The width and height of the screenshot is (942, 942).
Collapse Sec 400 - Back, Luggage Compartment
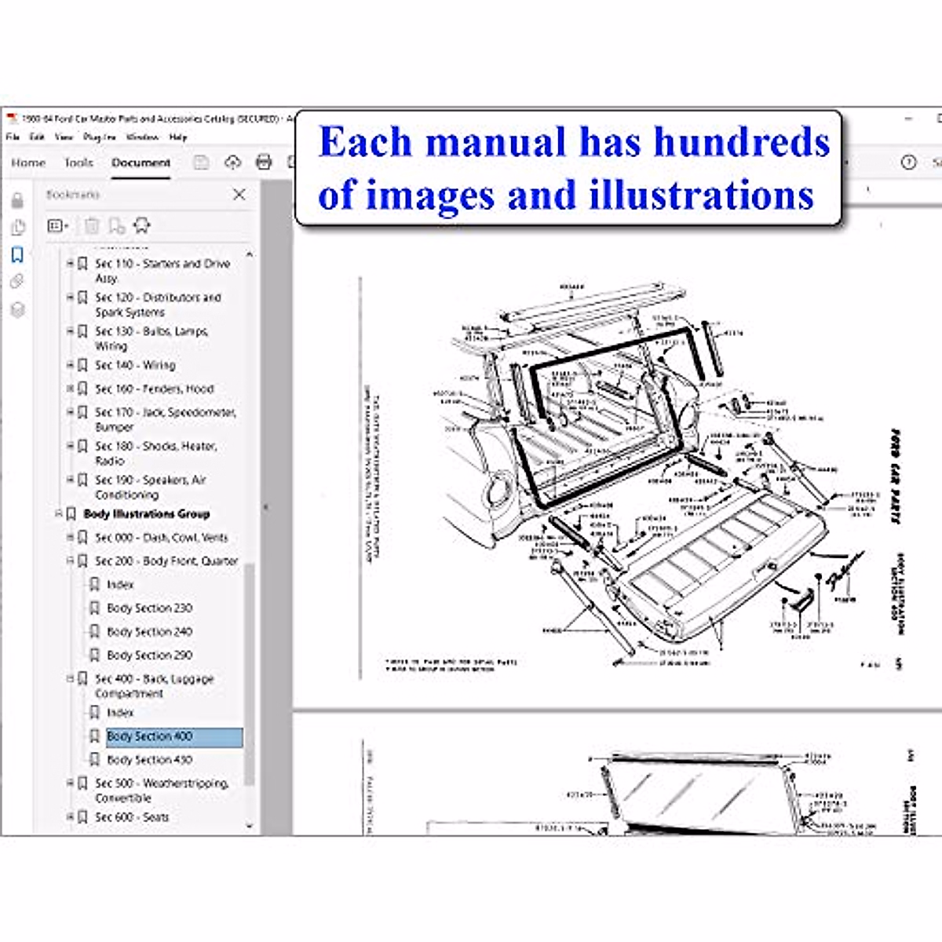tap(70, 678)
